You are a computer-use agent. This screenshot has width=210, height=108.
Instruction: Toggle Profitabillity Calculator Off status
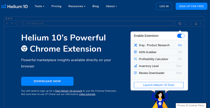(180, 59)
